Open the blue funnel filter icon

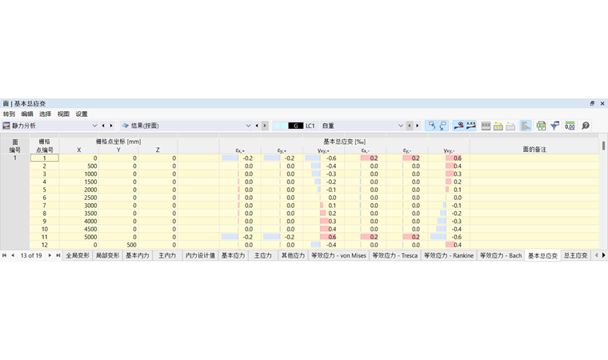(555, 126)
